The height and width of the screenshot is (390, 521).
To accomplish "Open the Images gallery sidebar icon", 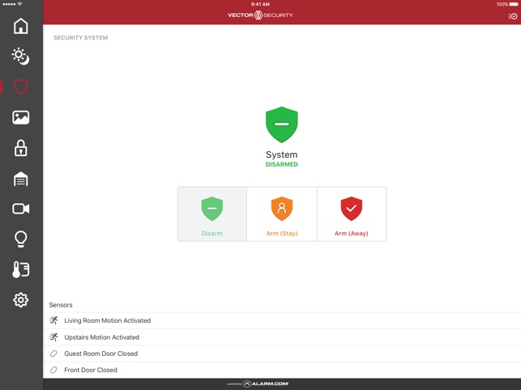I will [x=21, y=117].
